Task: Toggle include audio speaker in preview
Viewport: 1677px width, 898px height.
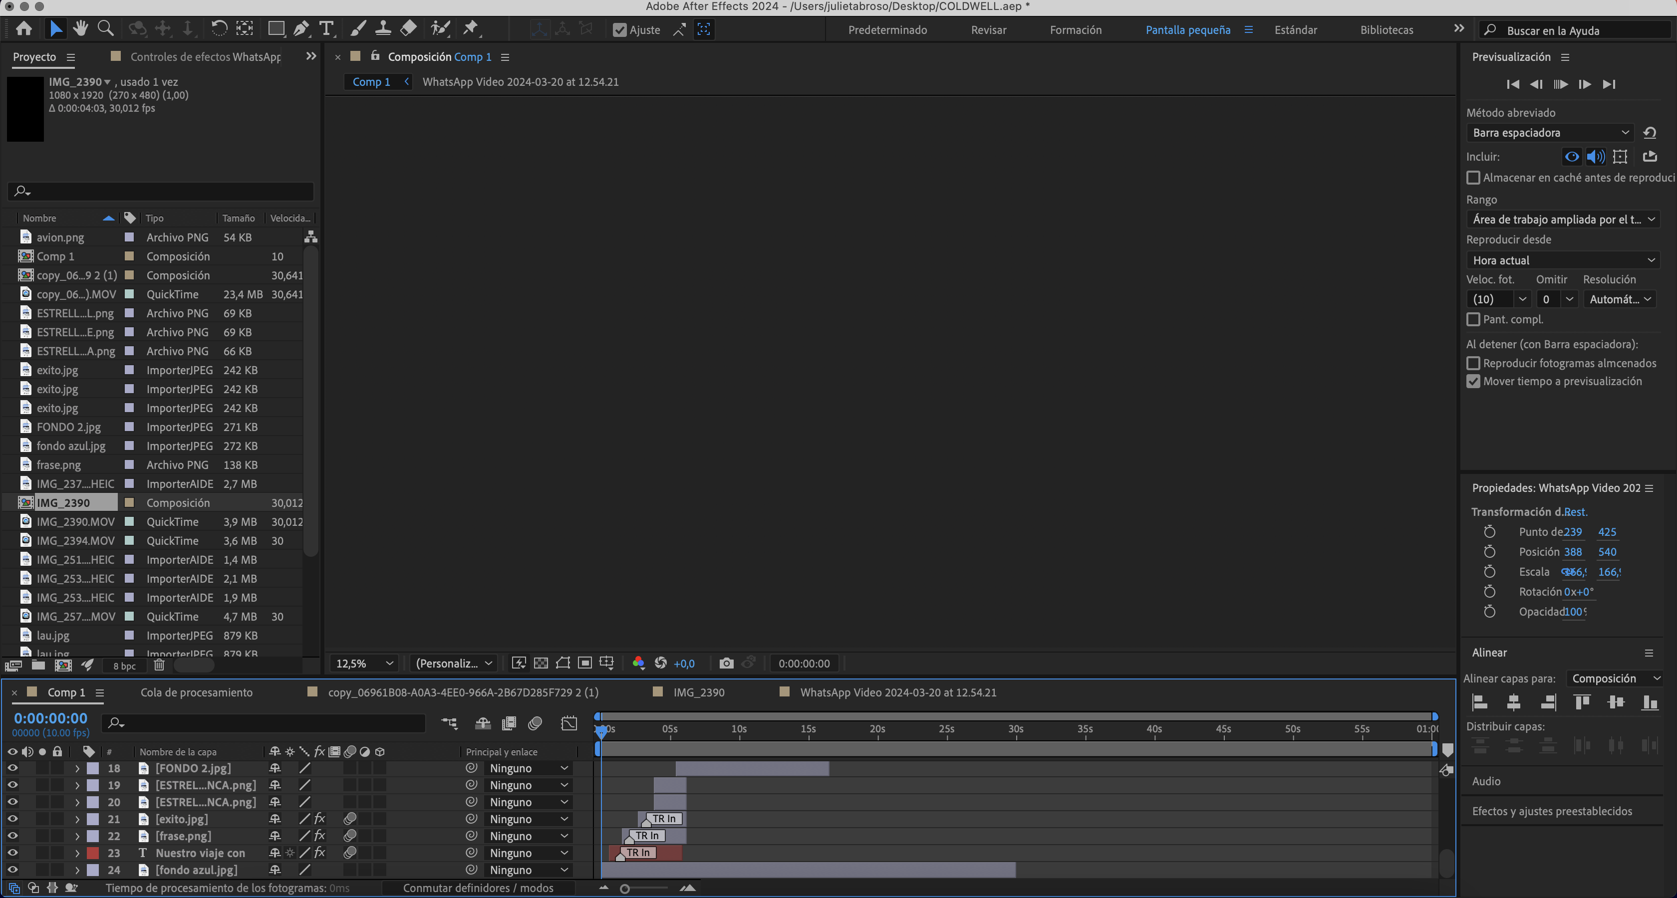Action: coord(1596,157)
